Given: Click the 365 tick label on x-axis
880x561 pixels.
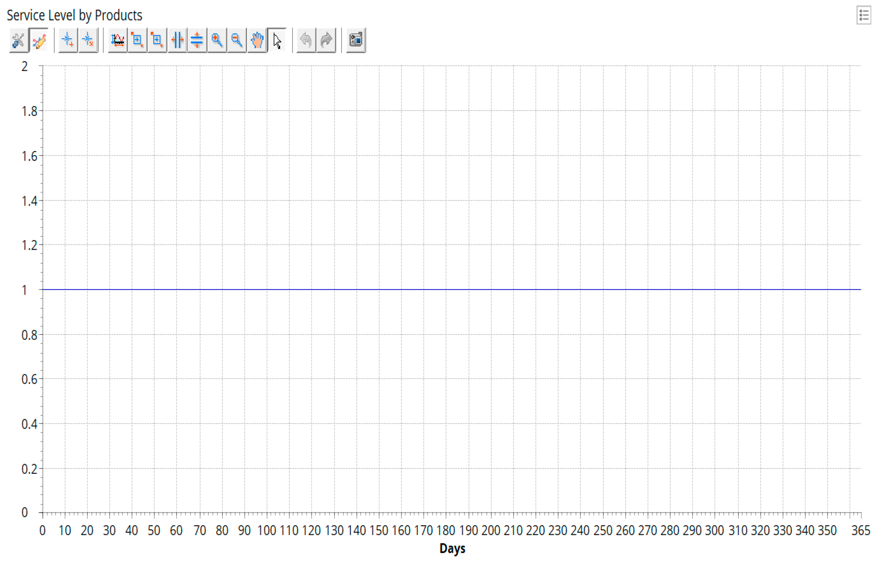Looking at the screenshot, I should coord(860,531).
